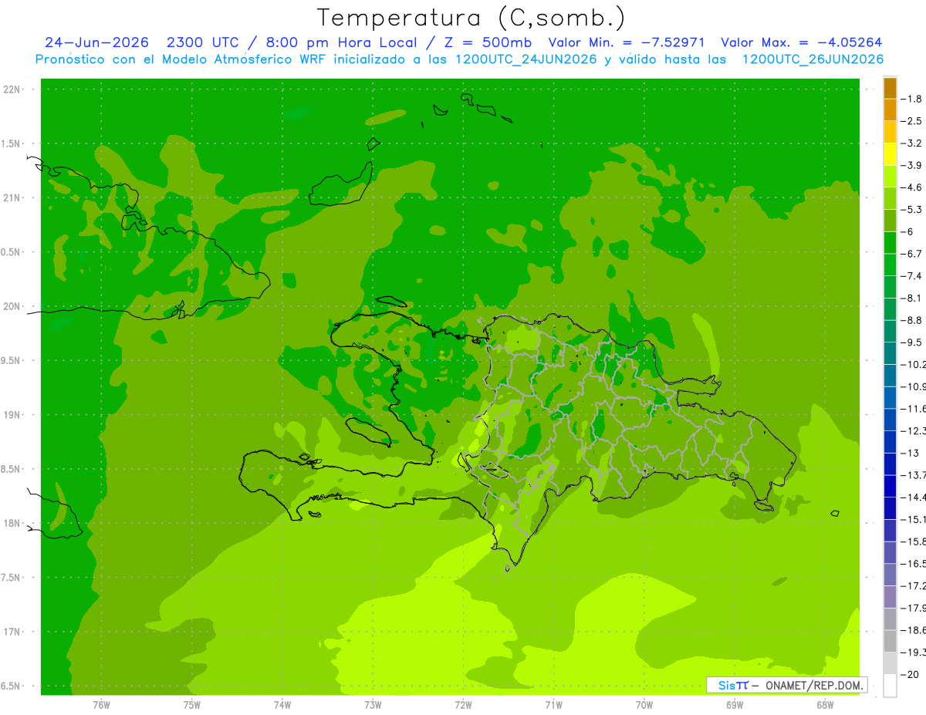This screenshot has height=715, width=926.
Task: Click the '22N' latitude label
Action: coord(12,89)
